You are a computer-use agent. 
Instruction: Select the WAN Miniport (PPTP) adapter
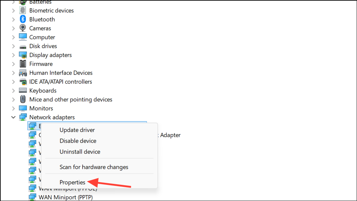point(66,197)
